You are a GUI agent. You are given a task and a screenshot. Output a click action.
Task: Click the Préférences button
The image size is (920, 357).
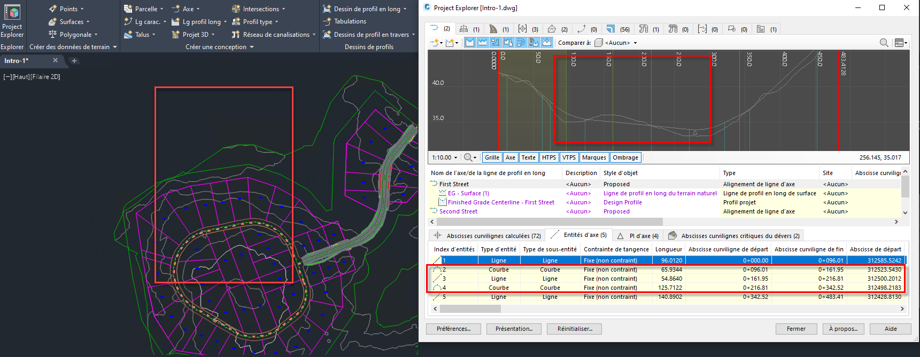point(453,329)
